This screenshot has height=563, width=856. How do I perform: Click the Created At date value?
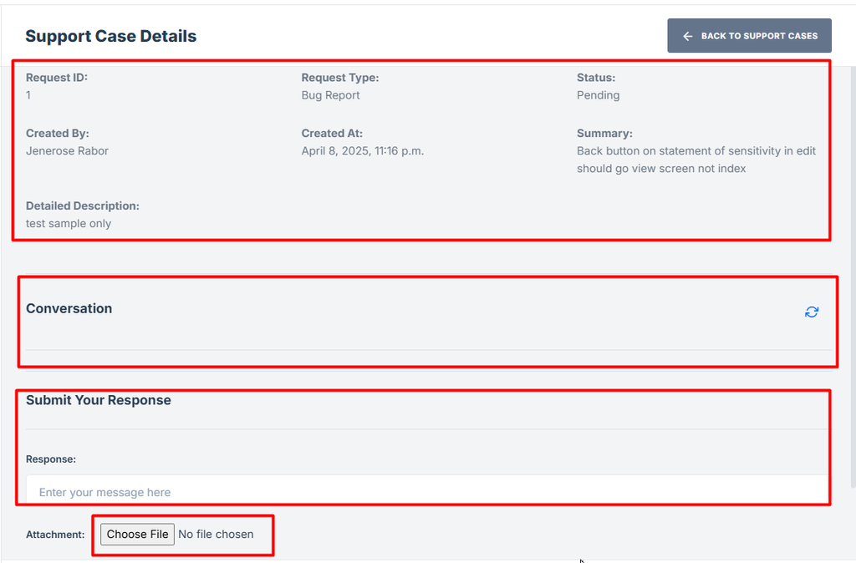tap(362, 151)
